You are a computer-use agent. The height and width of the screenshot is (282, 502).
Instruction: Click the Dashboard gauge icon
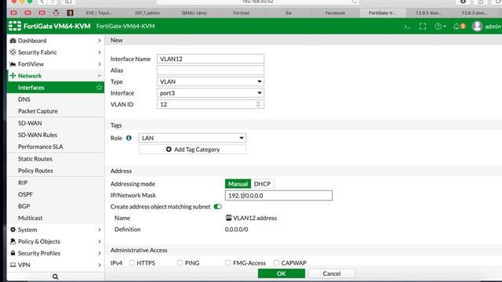13,41
